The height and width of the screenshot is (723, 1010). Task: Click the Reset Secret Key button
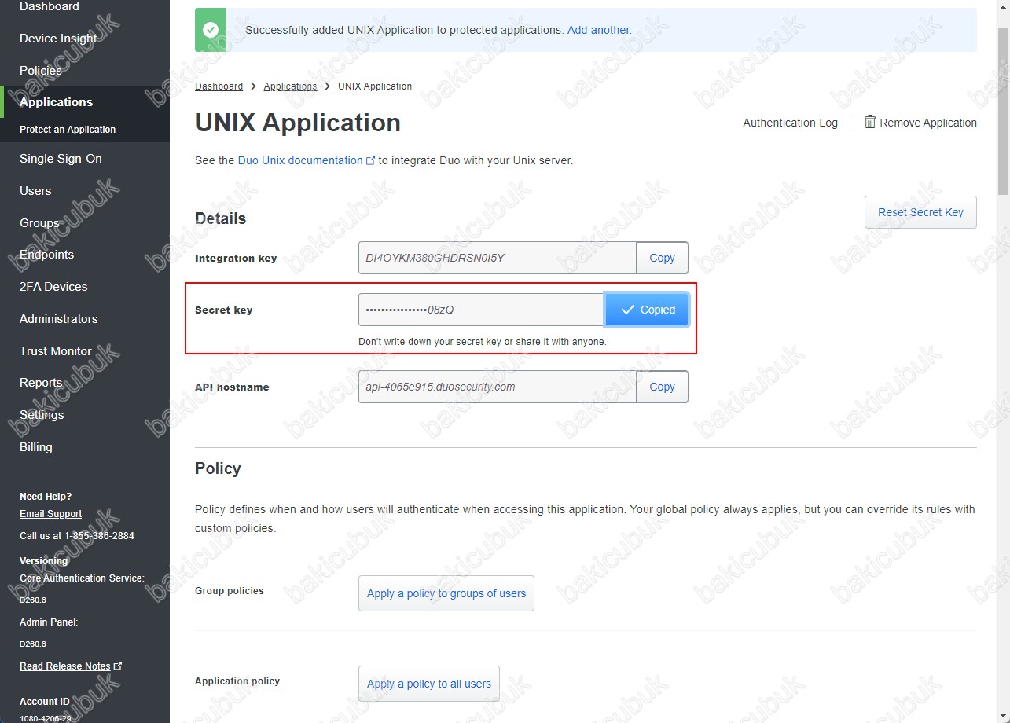click(920, 212)
